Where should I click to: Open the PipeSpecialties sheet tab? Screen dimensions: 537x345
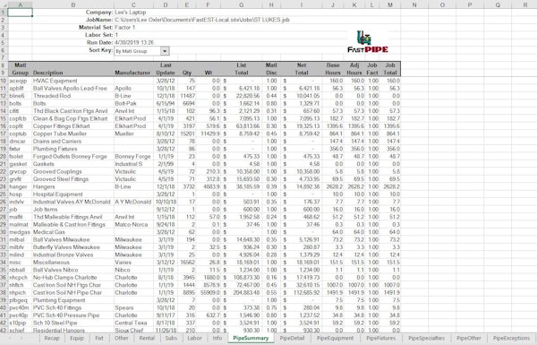(x=426, y=338)
